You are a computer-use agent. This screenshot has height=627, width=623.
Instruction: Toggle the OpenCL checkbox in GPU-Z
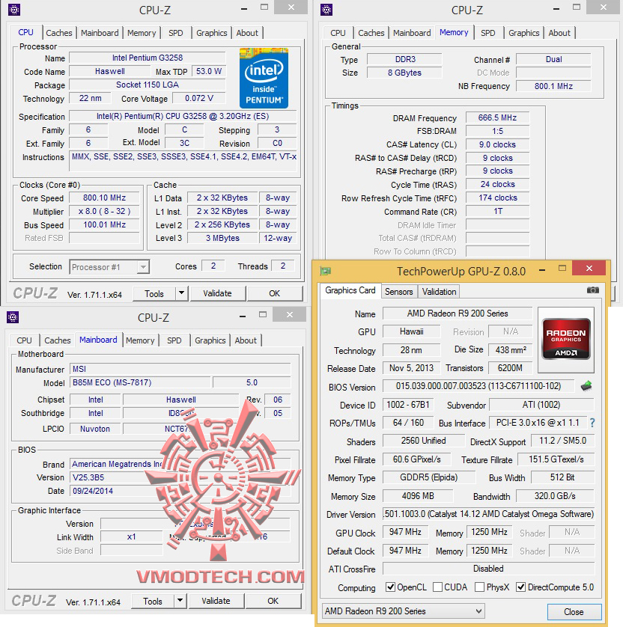click(390, 587)
